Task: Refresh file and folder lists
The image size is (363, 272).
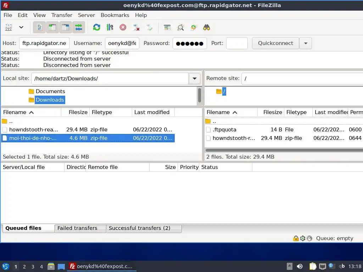Action: click(96, 28)
